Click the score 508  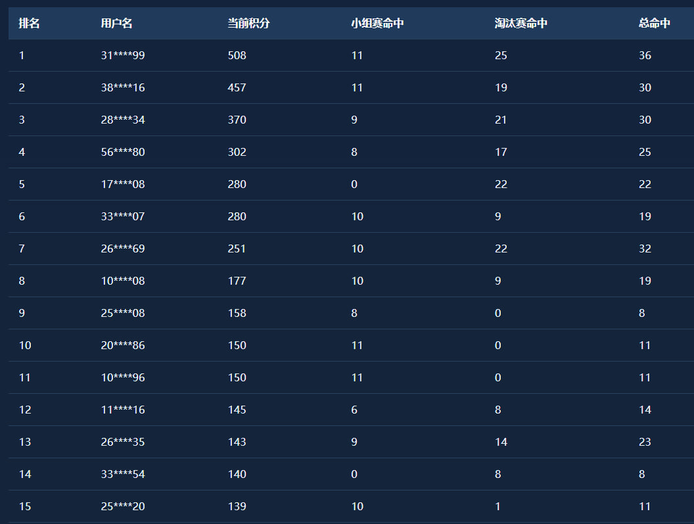(237, 55)
